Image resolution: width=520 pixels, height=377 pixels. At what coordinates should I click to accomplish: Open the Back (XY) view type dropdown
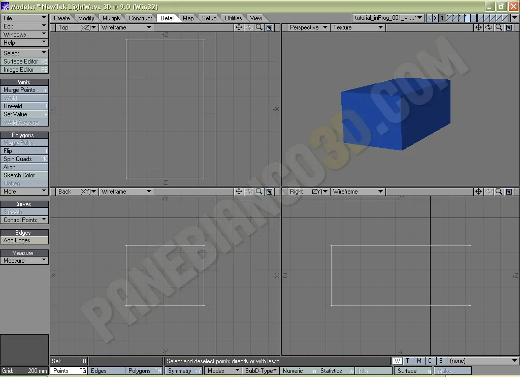(77, 192)
